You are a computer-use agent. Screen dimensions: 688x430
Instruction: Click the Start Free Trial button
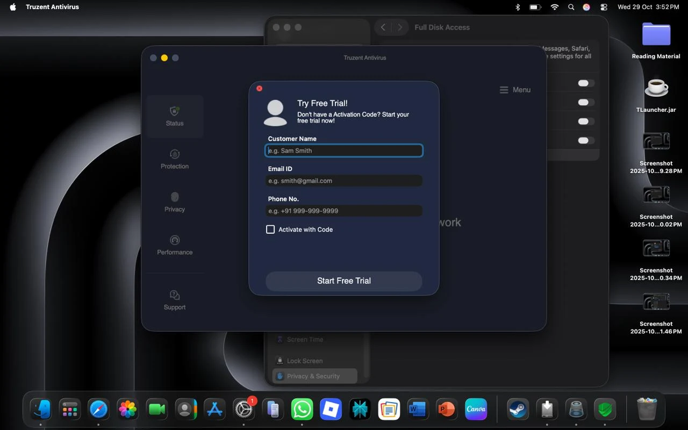pyautogui.click(x=344, y=281)
